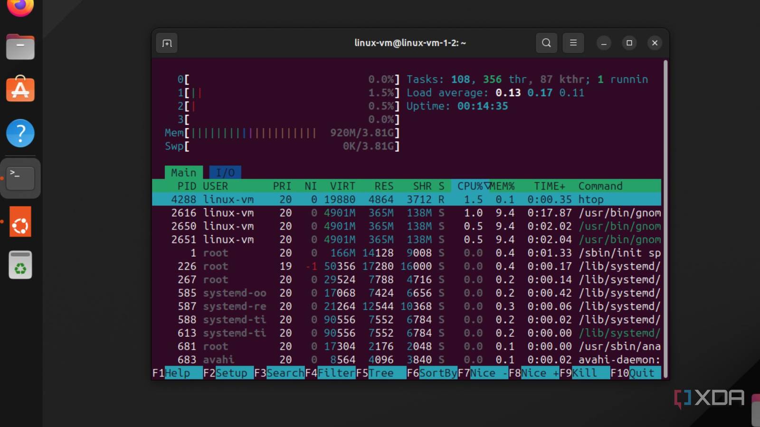Sort by the TIME+ column header
The image size is (760, 427).
tap(549, 186)
